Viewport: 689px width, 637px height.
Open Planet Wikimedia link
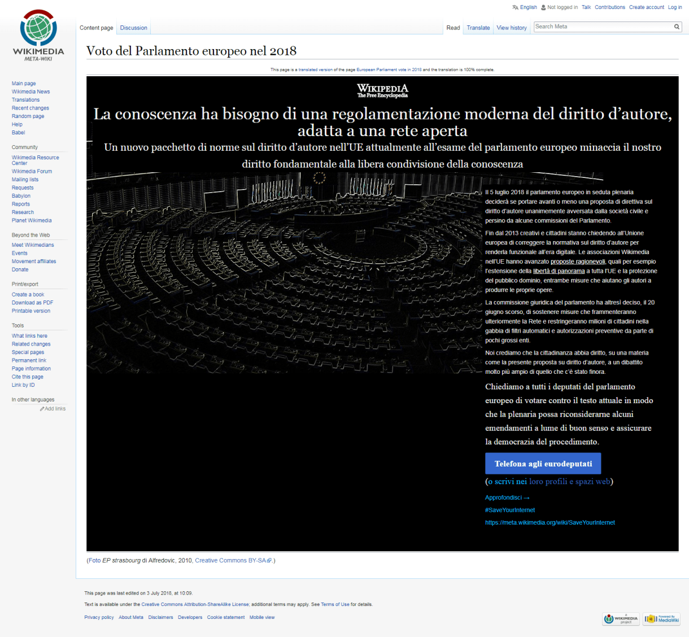[x=32, y=220]
